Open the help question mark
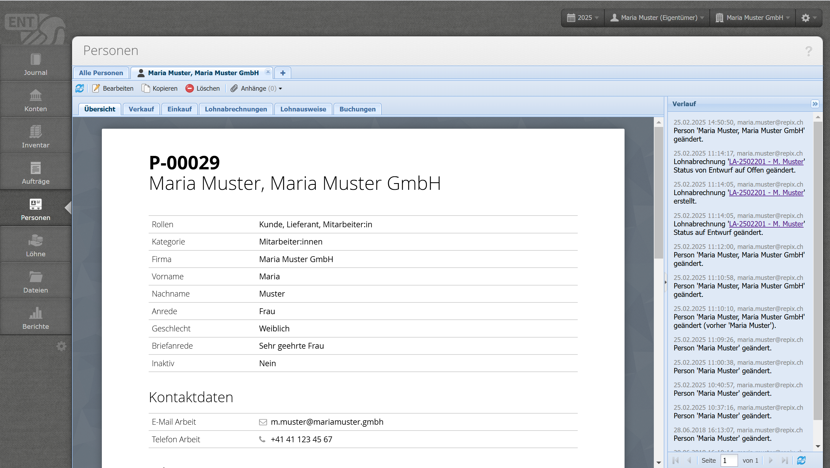This screenshot has height=468, width=830. 808,51
